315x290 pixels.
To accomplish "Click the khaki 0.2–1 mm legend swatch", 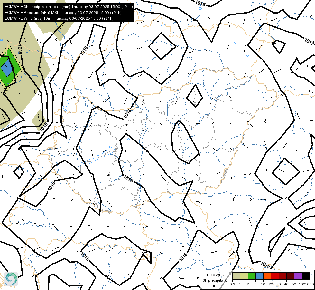I will (236, 276).
